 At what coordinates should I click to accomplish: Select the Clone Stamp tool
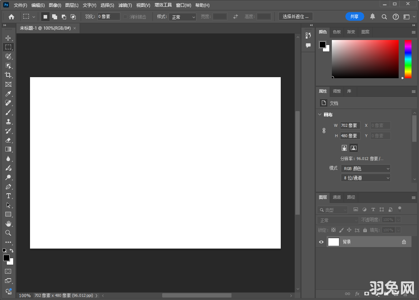(x=8, y=121)
